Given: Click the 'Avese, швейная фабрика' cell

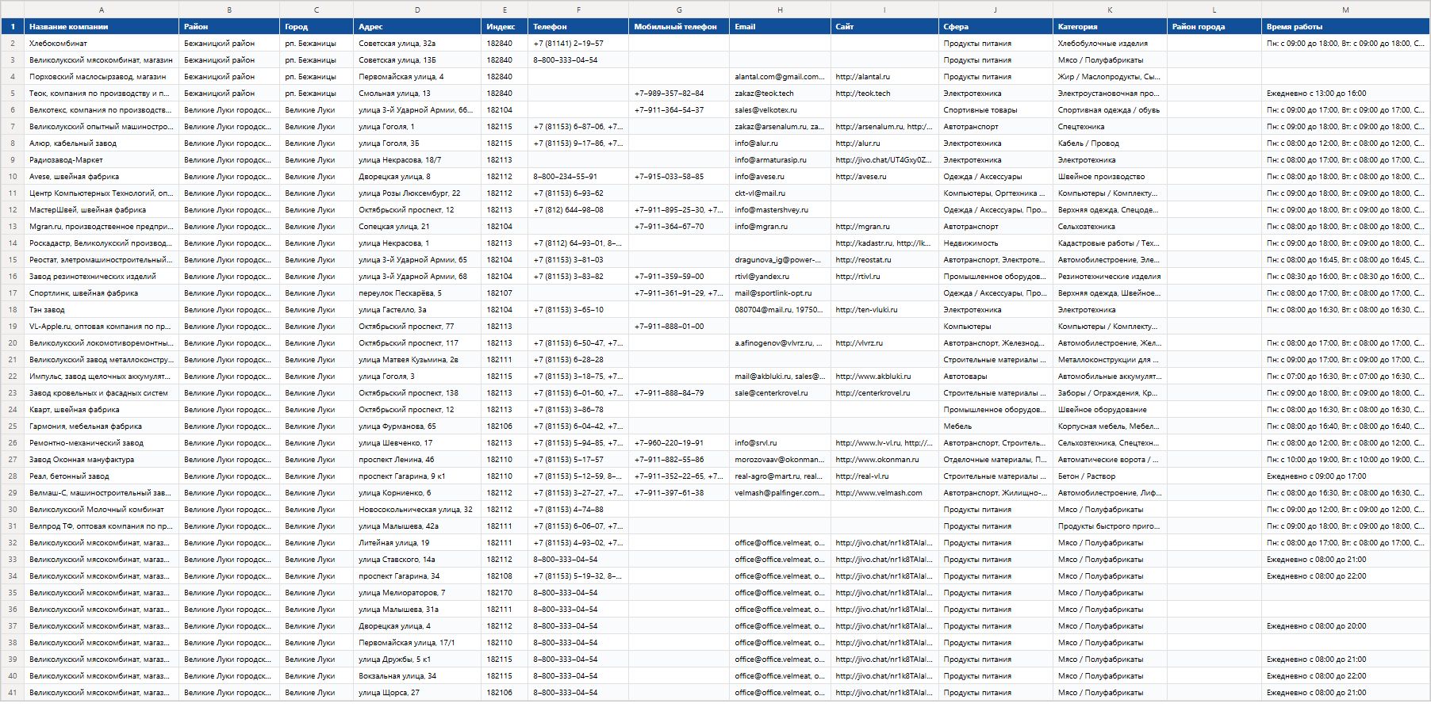Looking at the screenshot, I should click(102, 177).
